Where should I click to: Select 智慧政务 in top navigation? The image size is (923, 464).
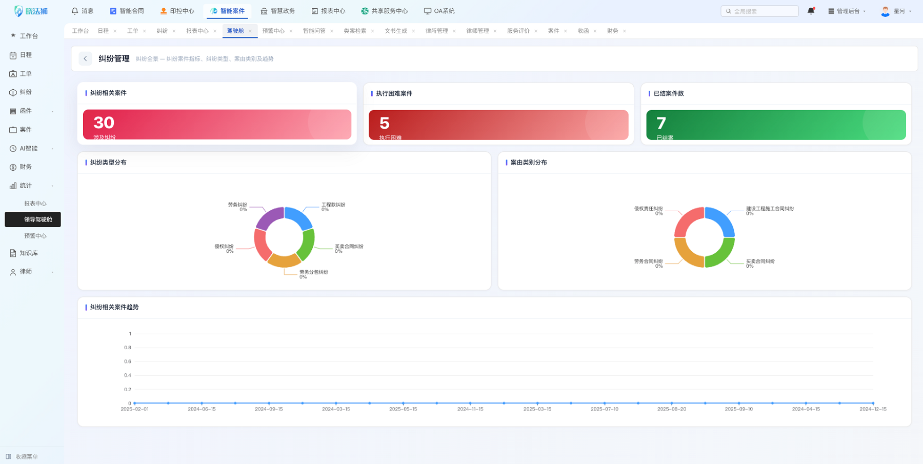277,11
